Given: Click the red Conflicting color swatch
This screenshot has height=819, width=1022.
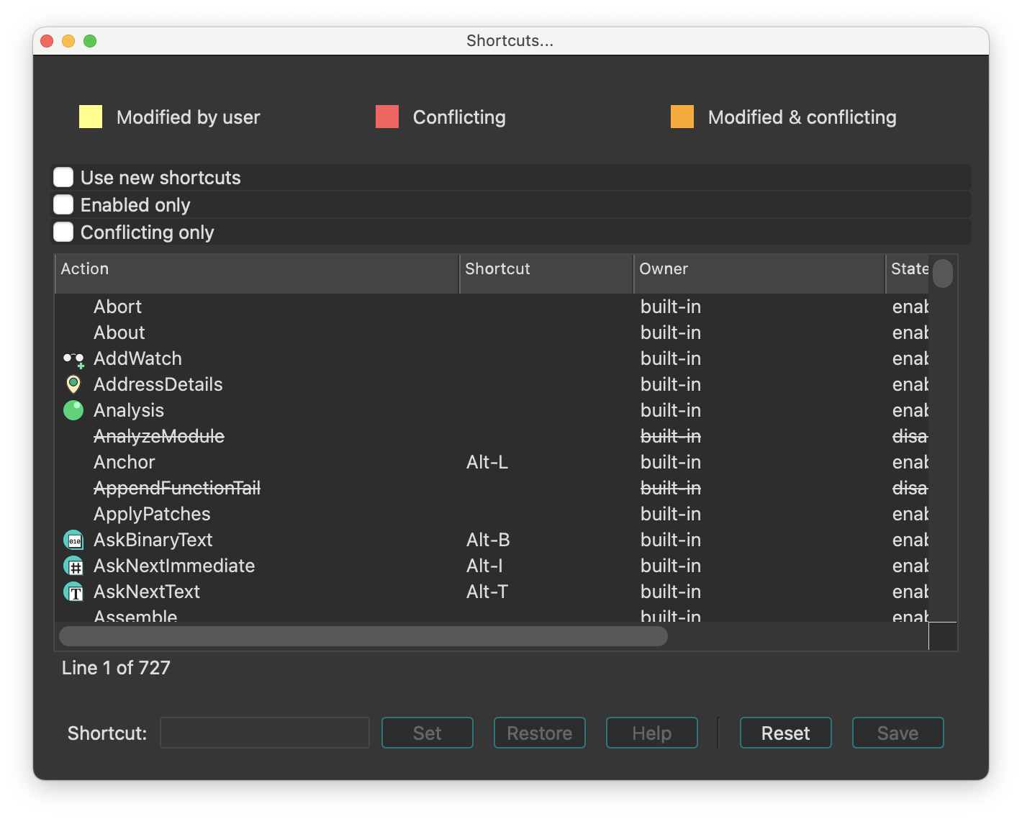Looking at the screenshot, I should pos(387,117).
